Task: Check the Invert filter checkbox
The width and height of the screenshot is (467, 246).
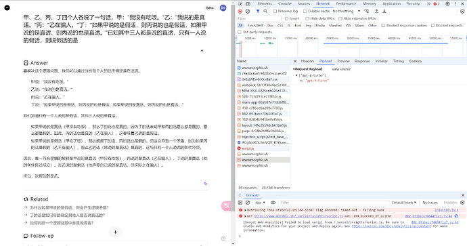Action: tap(286, 18)
